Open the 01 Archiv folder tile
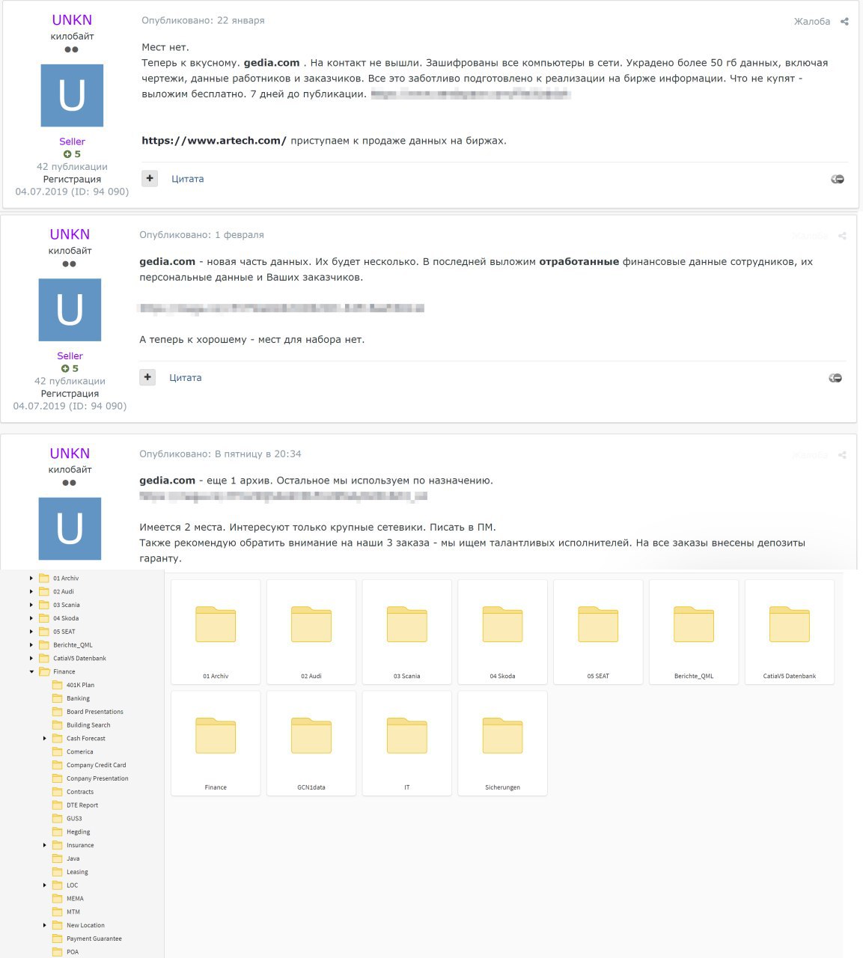 click(216, 632)
